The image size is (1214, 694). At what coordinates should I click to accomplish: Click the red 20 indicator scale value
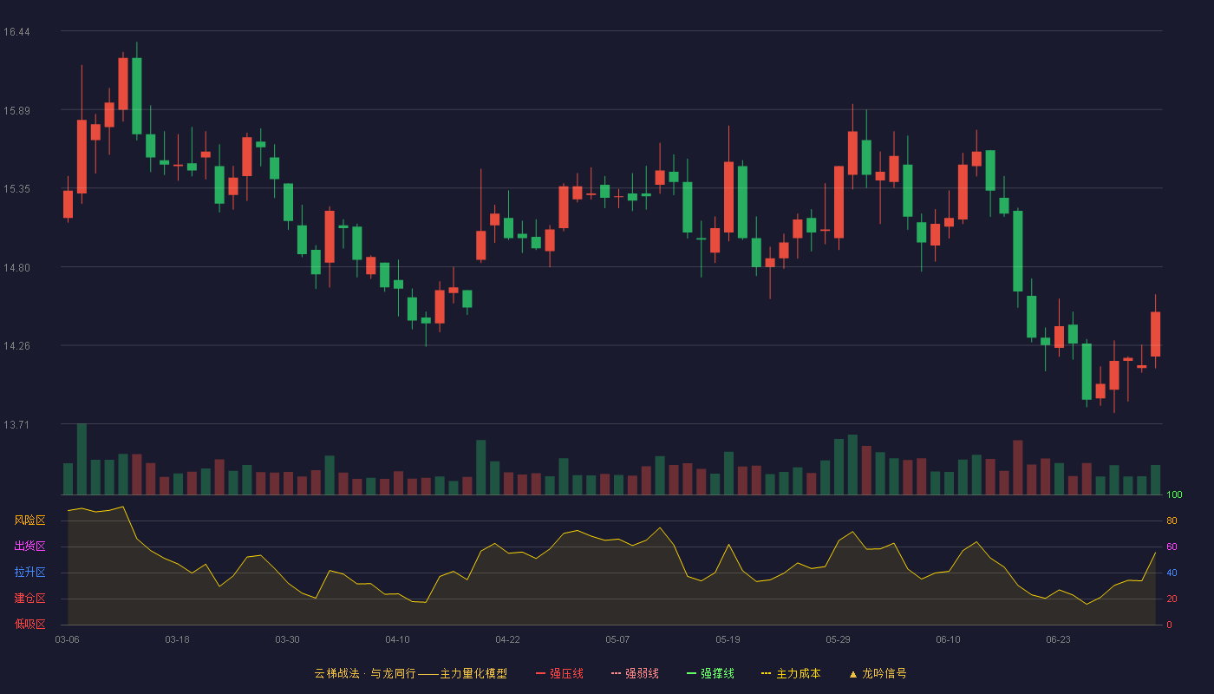(1172, 599)
